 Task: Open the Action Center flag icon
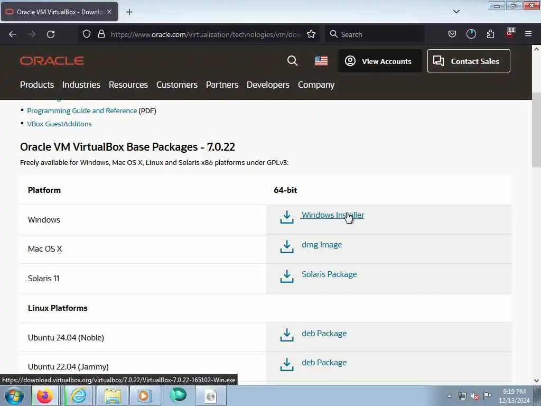[x=487, y=395]
